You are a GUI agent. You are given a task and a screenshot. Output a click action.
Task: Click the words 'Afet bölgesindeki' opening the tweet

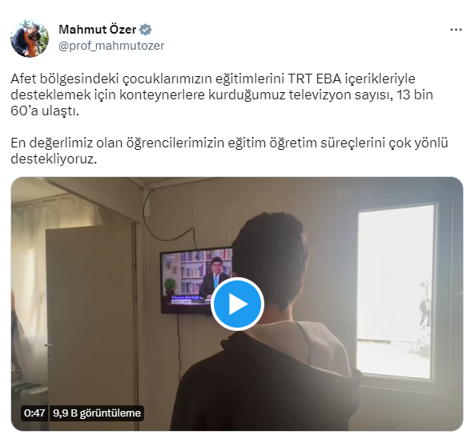(64, 79)
